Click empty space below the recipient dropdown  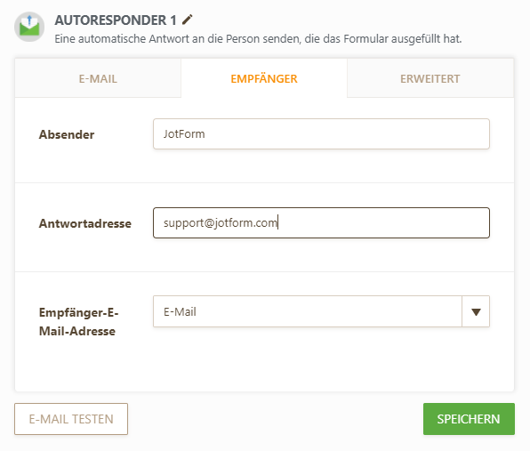pos(321,360)
